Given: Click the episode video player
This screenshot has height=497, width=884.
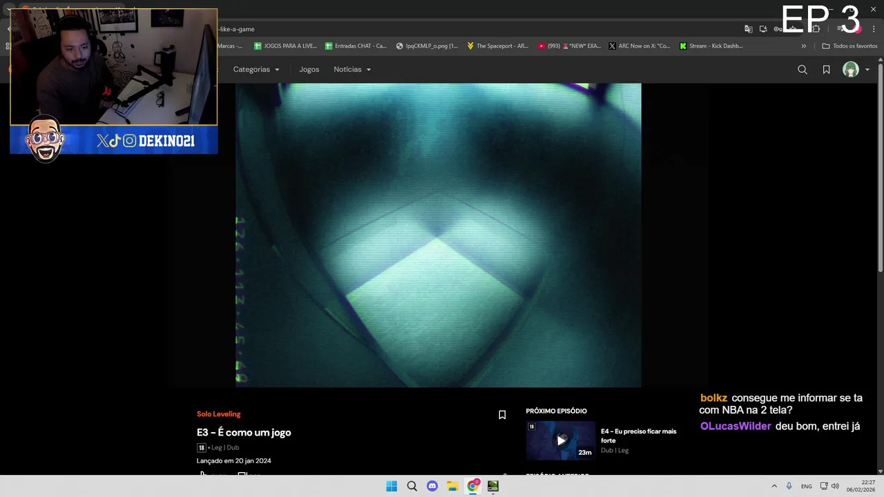Looking at the screenshot, I should tap(439, 235).
